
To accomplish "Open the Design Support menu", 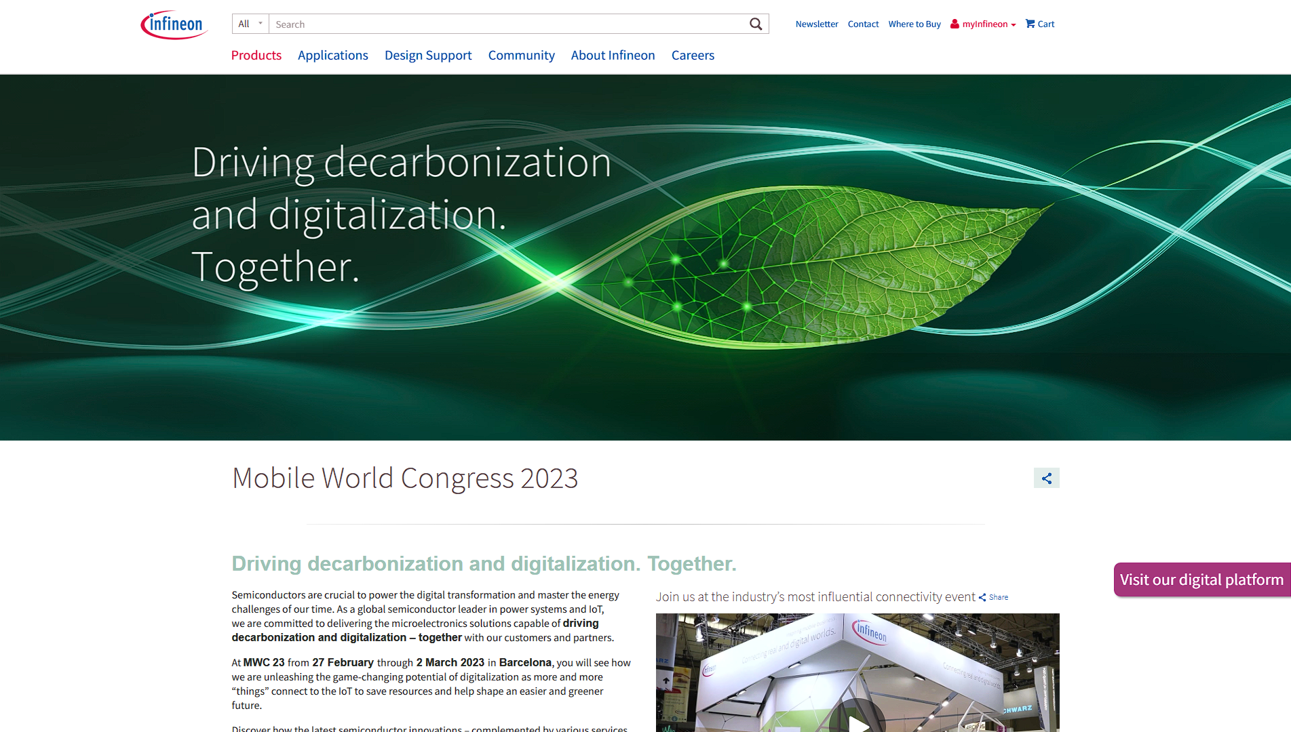I will pos(428,55).
